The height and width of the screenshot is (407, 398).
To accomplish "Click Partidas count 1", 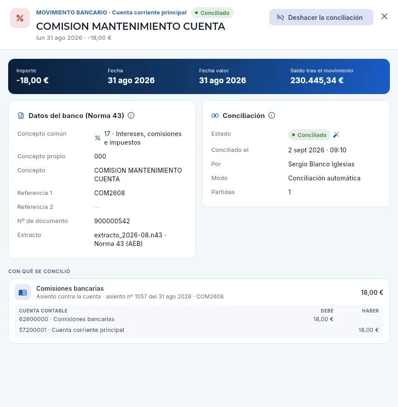I will (x=289, y=192).
